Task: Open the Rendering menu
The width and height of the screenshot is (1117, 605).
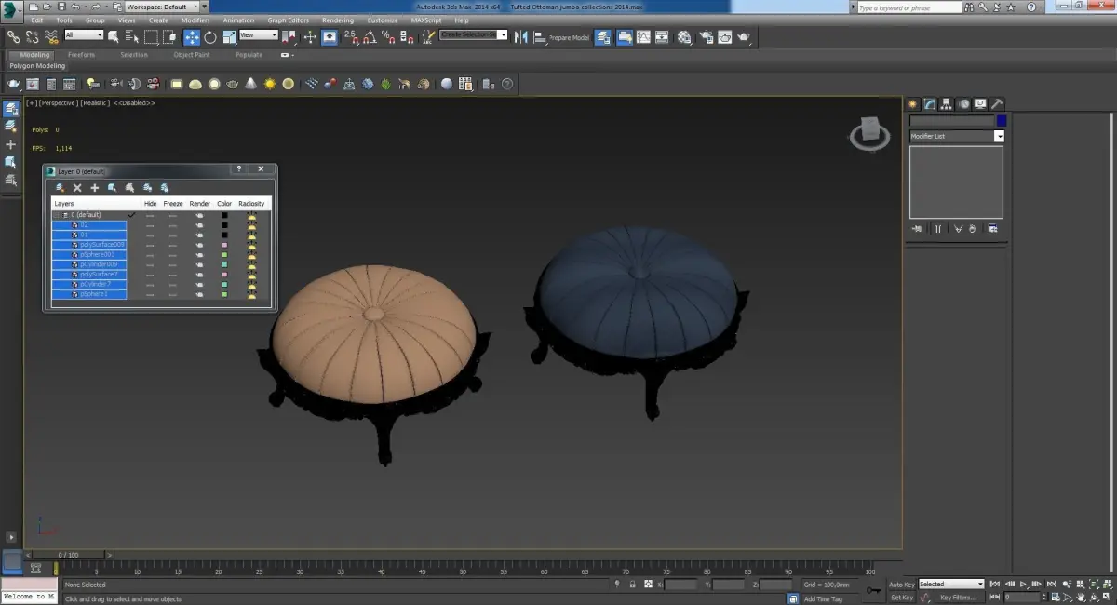Action: [337, 20]
